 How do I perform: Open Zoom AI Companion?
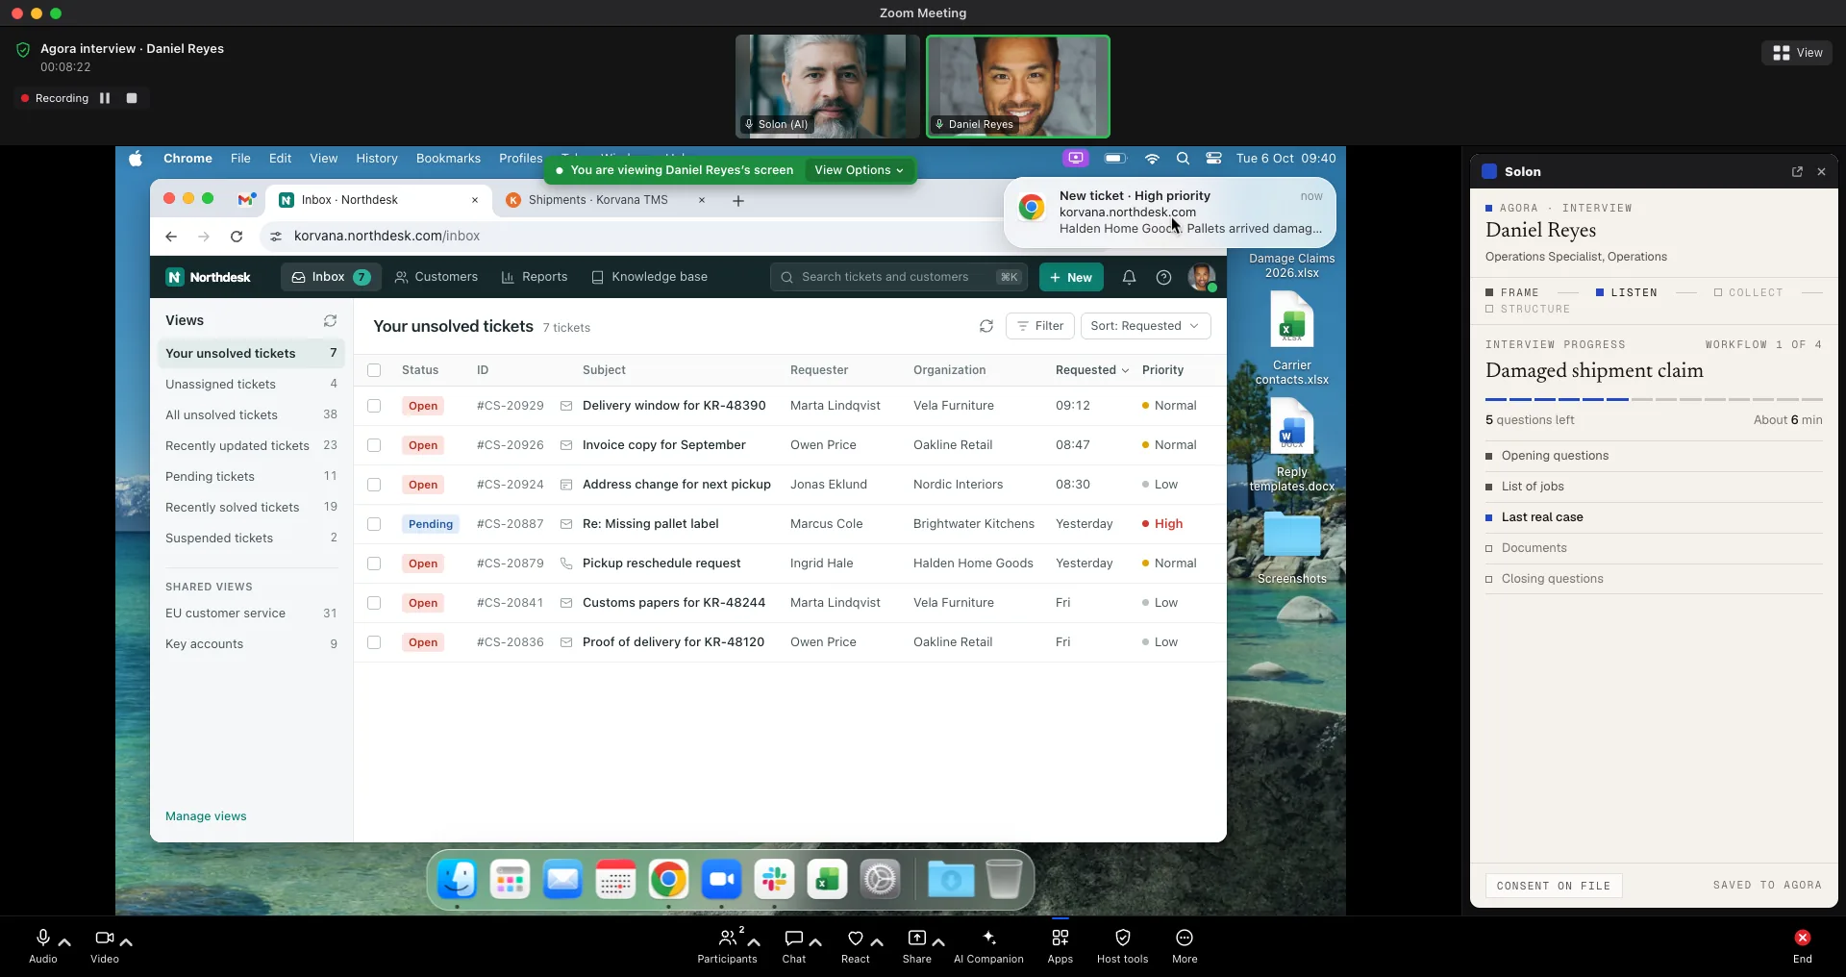point(988,945)
